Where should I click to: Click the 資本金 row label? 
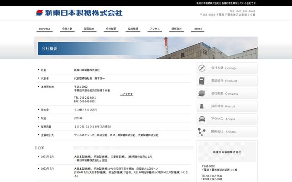(45, 110)
